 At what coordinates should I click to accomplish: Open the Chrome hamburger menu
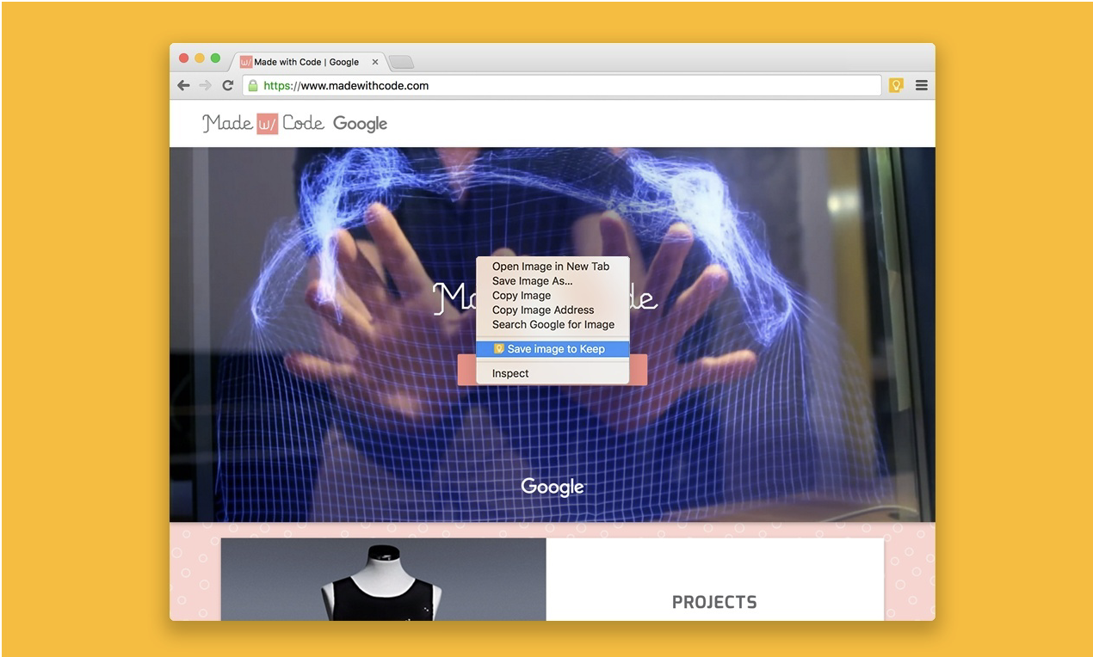point(922,85)
